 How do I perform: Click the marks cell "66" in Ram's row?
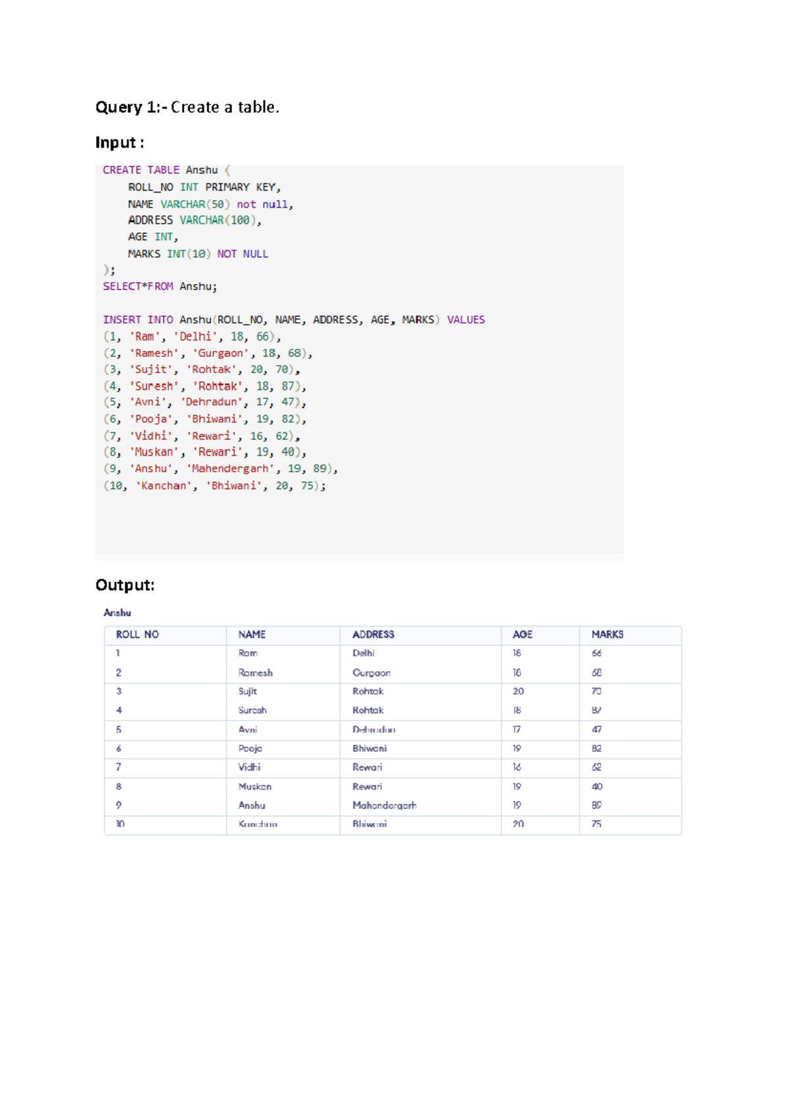point(596,653)
